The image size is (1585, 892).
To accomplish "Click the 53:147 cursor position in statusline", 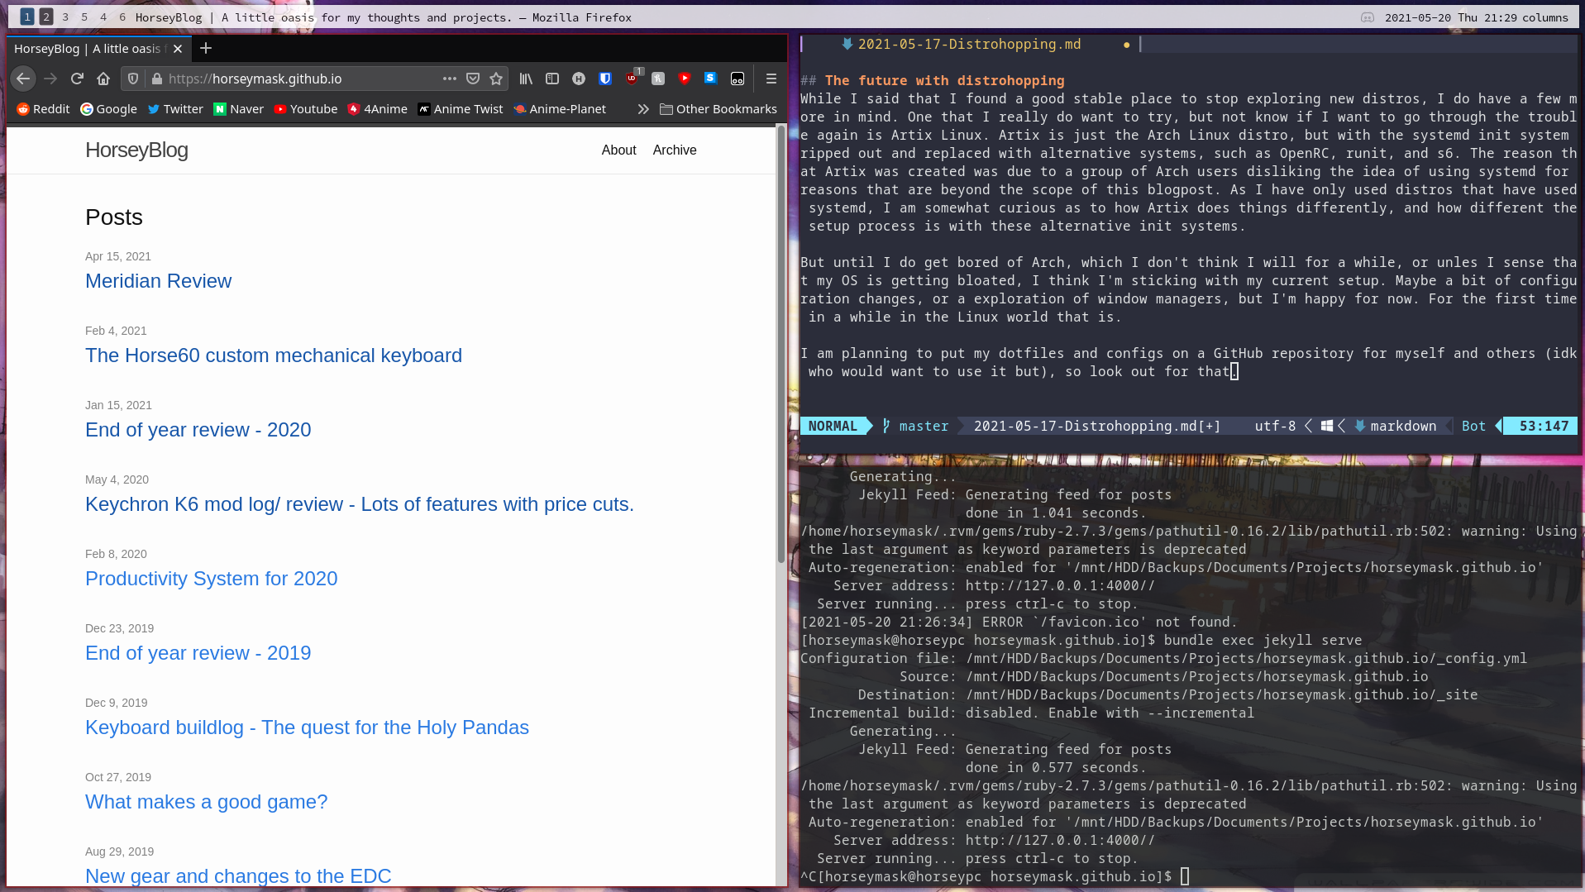I will click(1543, 426).
